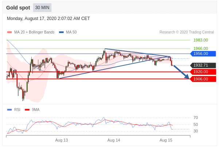Click the 1966.00 resistance level label
The width and height of the screenshot is (219, 147).
(201, 48)
